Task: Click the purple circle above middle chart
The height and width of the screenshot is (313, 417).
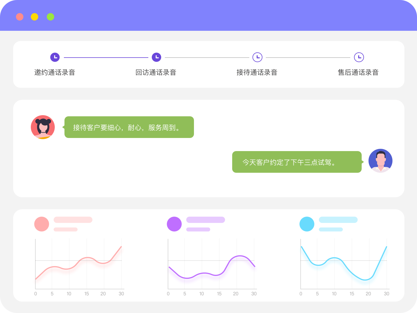Action: 174,224
